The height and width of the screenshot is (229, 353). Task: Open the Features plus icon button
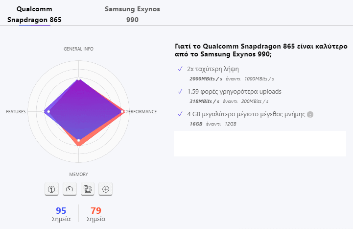106,189
